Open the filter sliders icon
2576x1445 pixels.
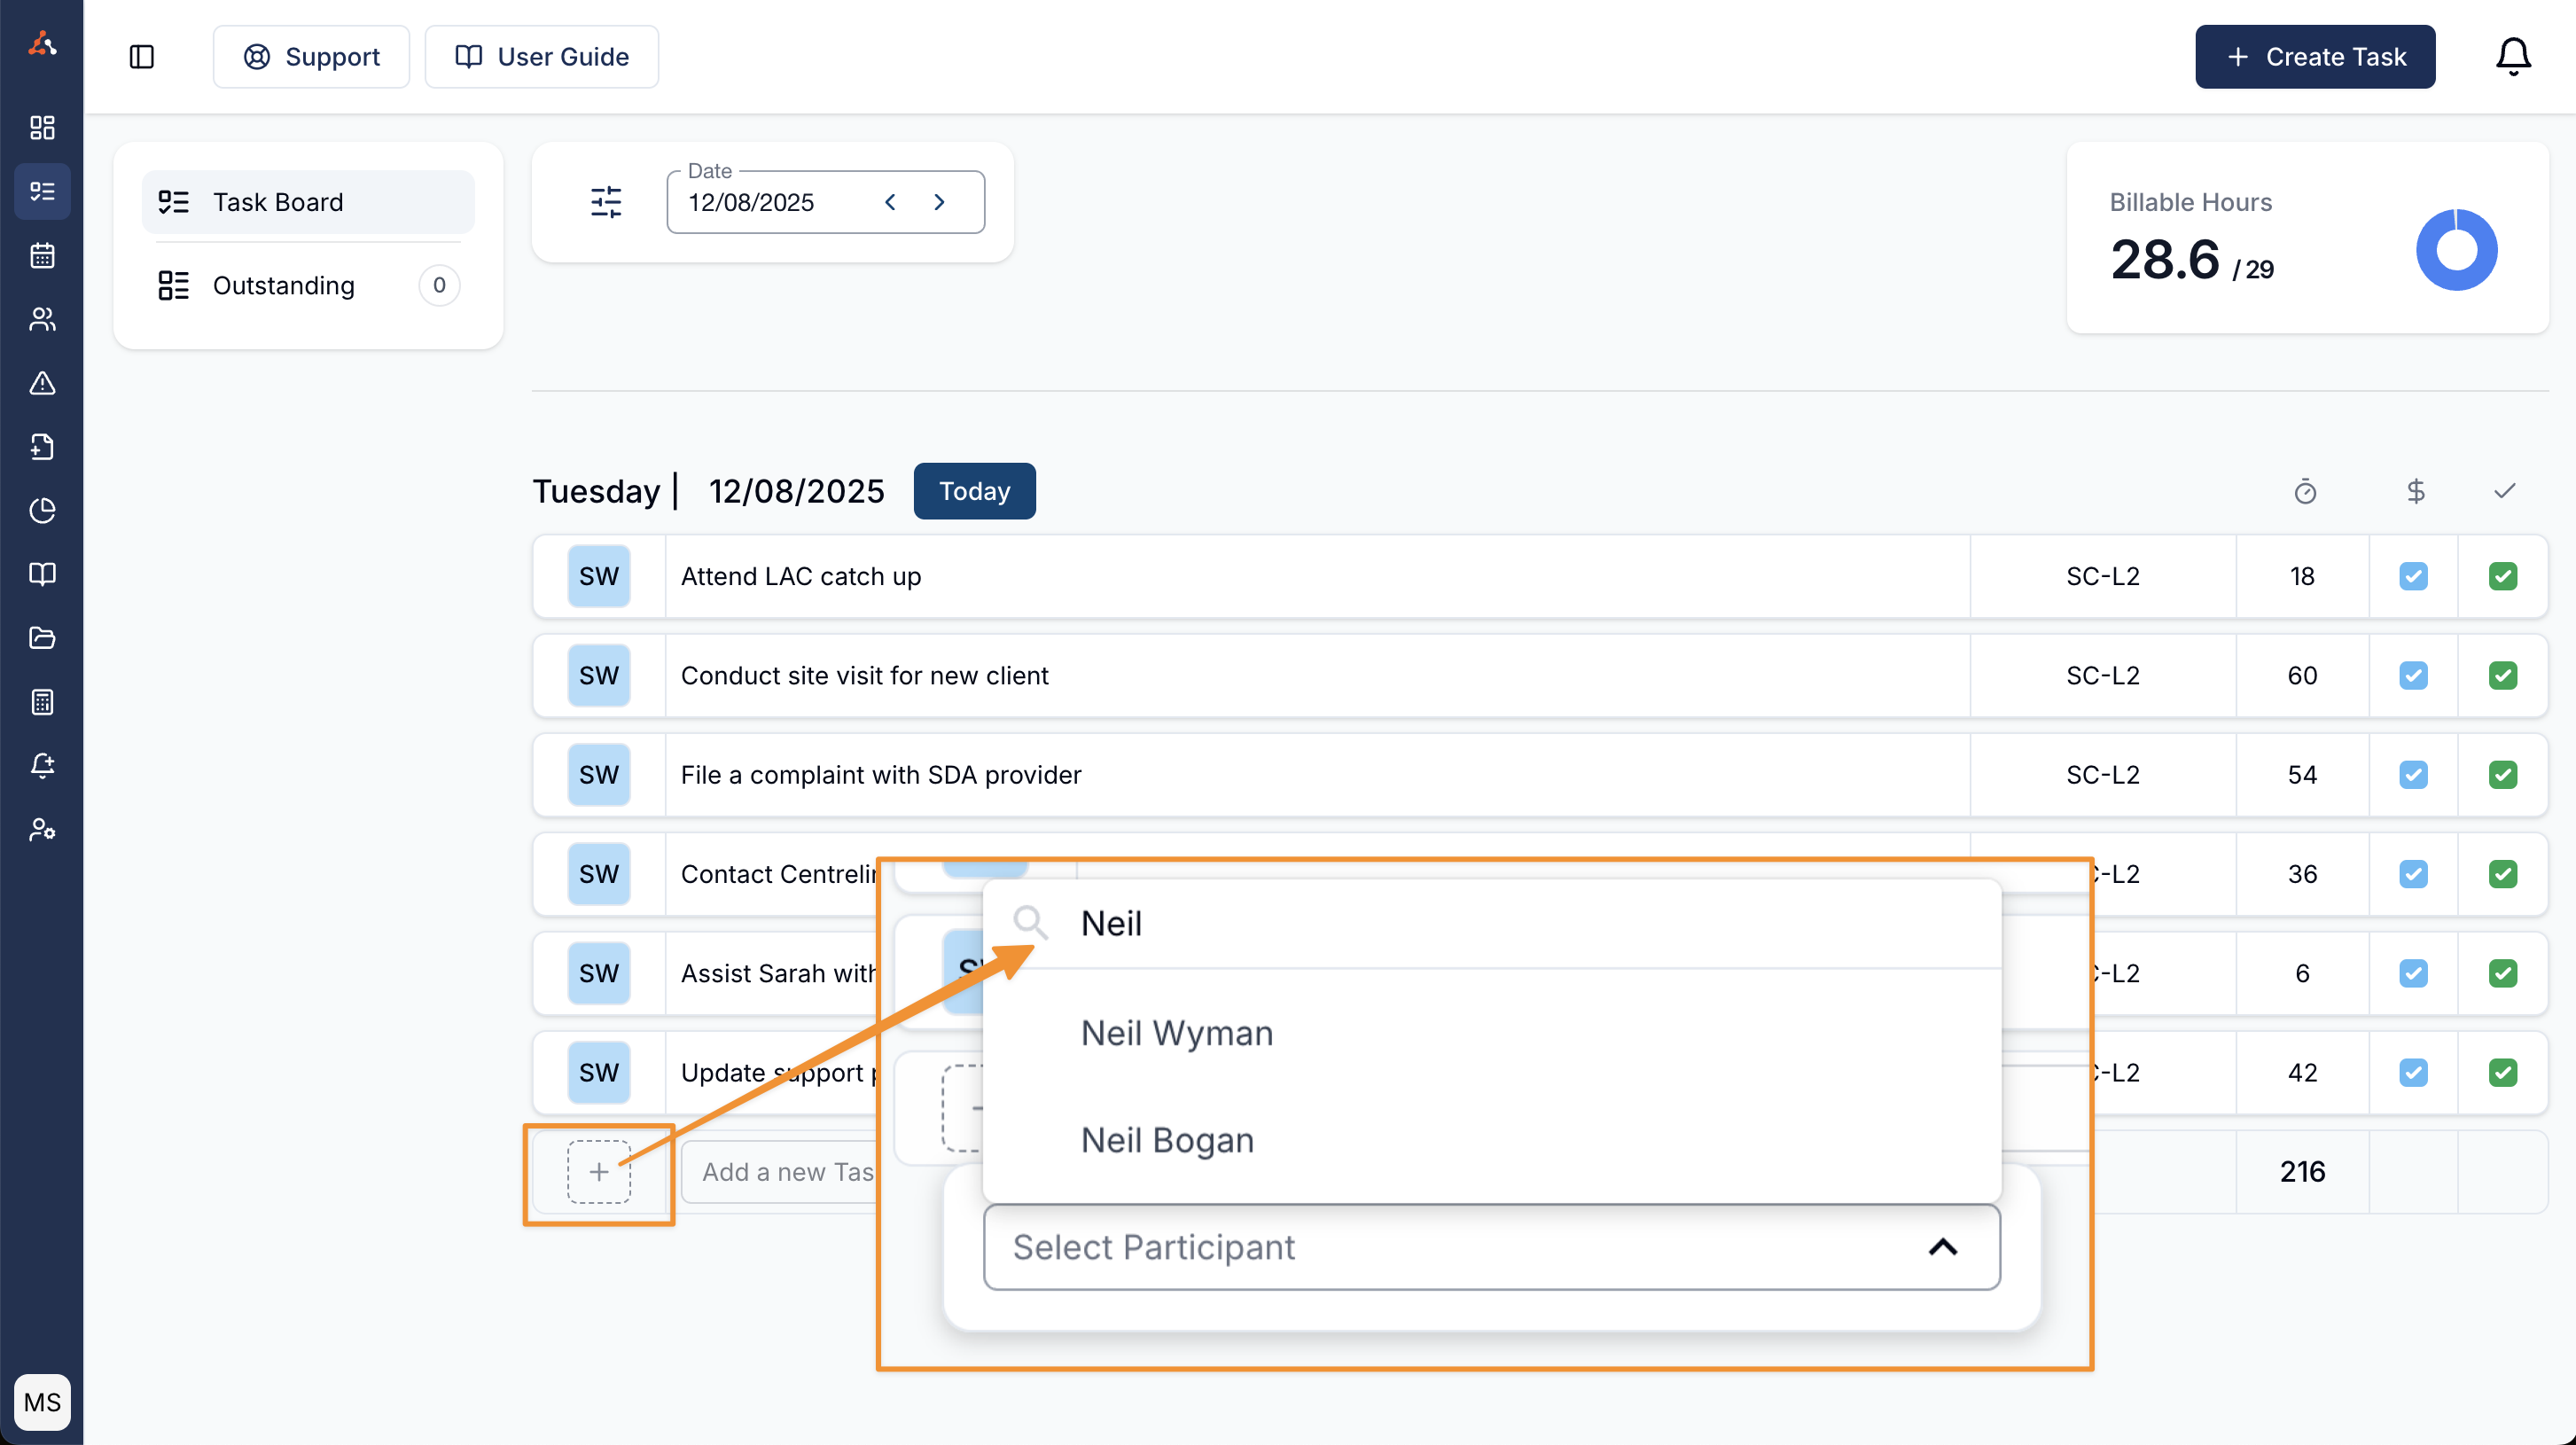pyautogui.click(x=606, y=202)
